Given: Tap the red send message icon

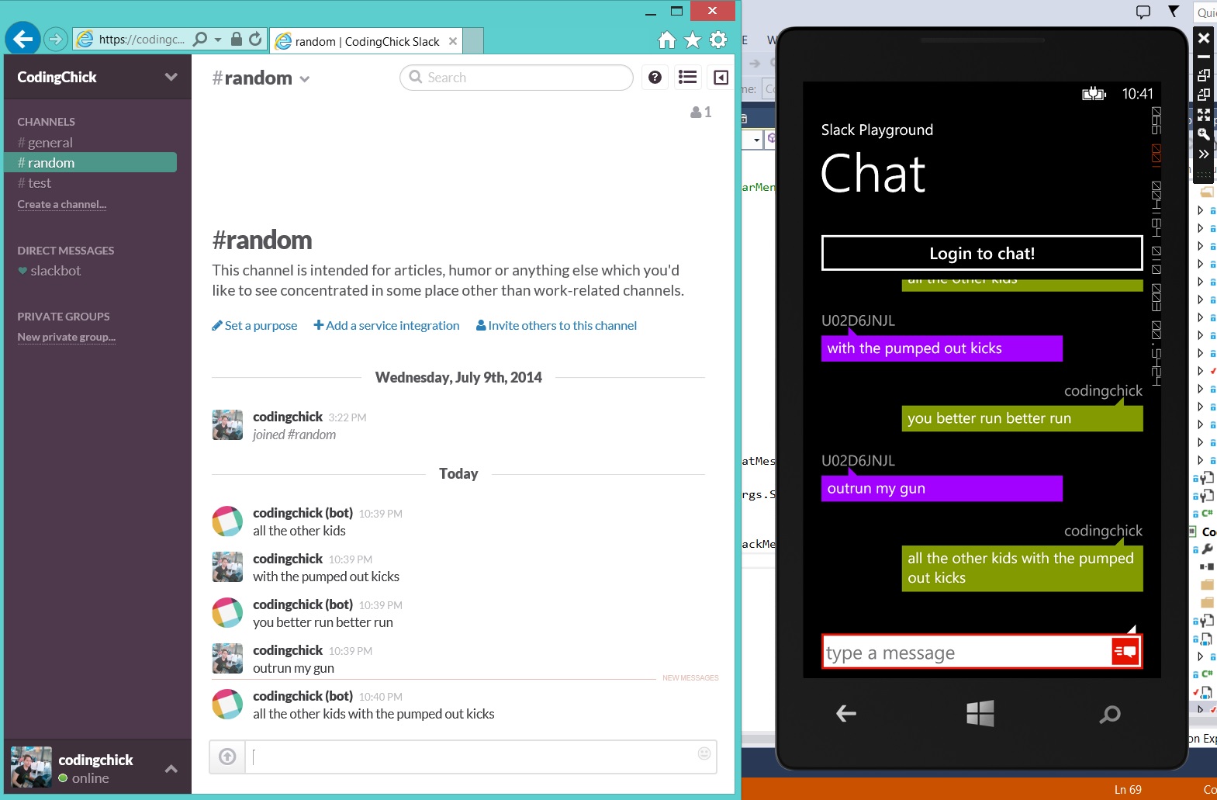Looking at the screenshot, I should [1125, 652].
